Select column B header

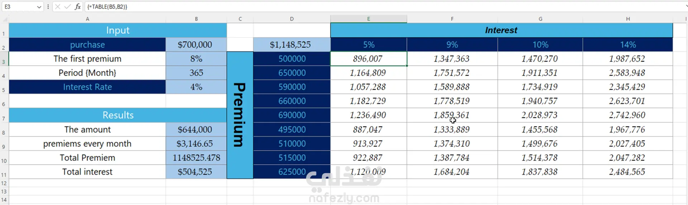pos(196,19)
